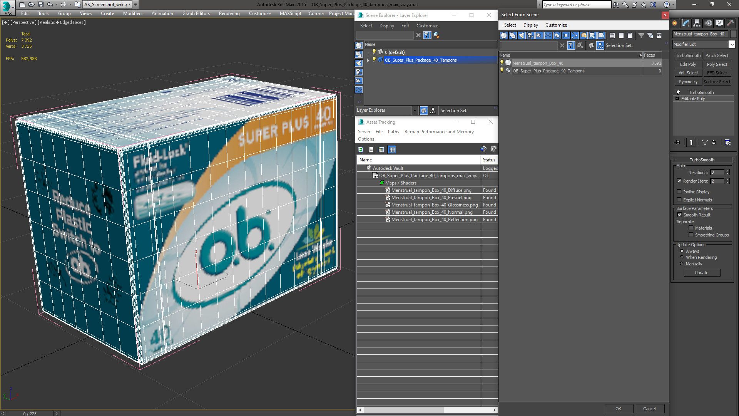Uncheck Render Iters checkbox

tap(679, 181)
